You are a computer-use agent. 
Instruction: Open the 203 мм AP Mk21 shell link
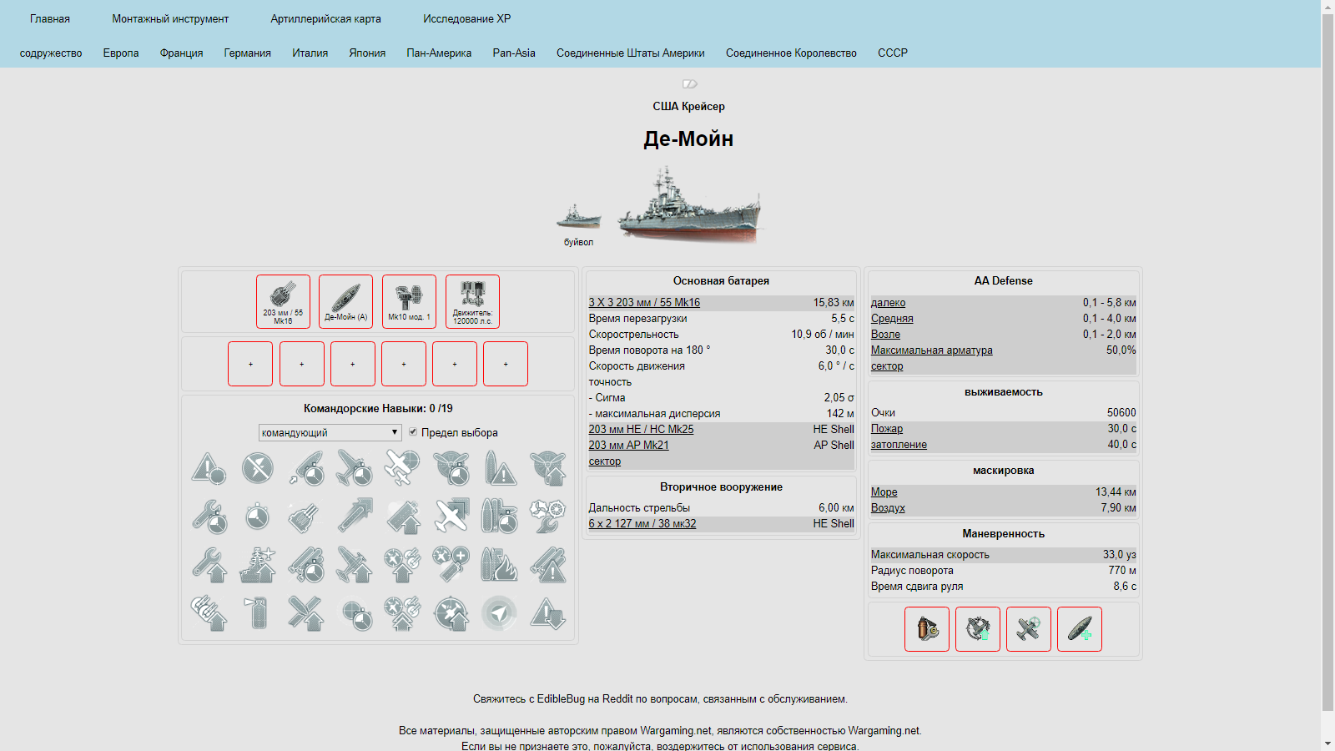(628, 445)
